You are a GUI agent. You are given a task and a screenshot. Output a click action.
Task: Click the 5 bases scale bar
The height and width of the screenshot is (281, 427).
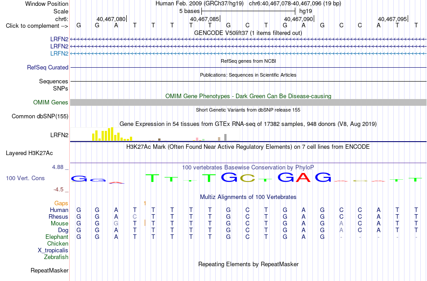249,11
